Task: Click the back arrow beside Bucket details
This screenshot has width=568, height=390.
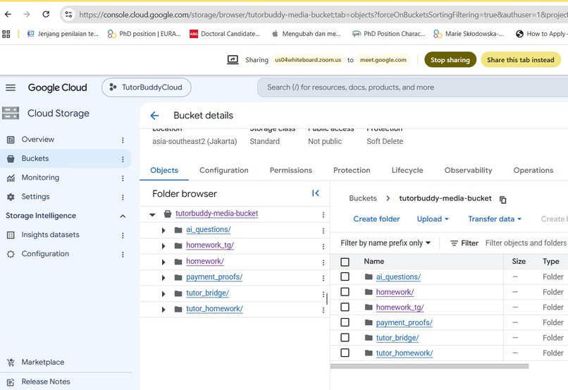Action: coord(154,116)
